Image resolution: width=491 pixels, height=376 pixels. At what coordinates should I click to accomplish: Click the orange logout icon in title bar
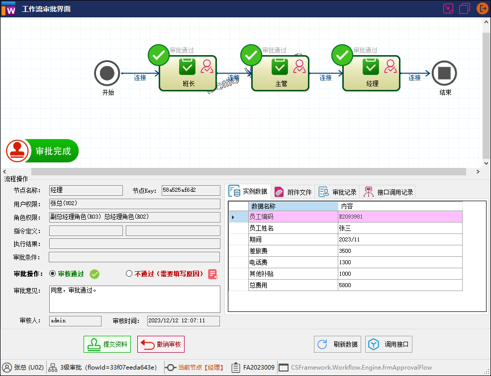click(482, 8)
